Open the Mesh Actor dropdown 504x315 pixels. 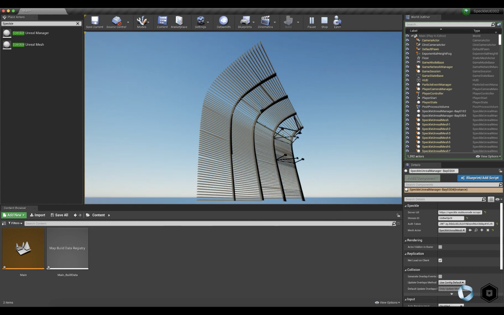click(x=452, y=230)
